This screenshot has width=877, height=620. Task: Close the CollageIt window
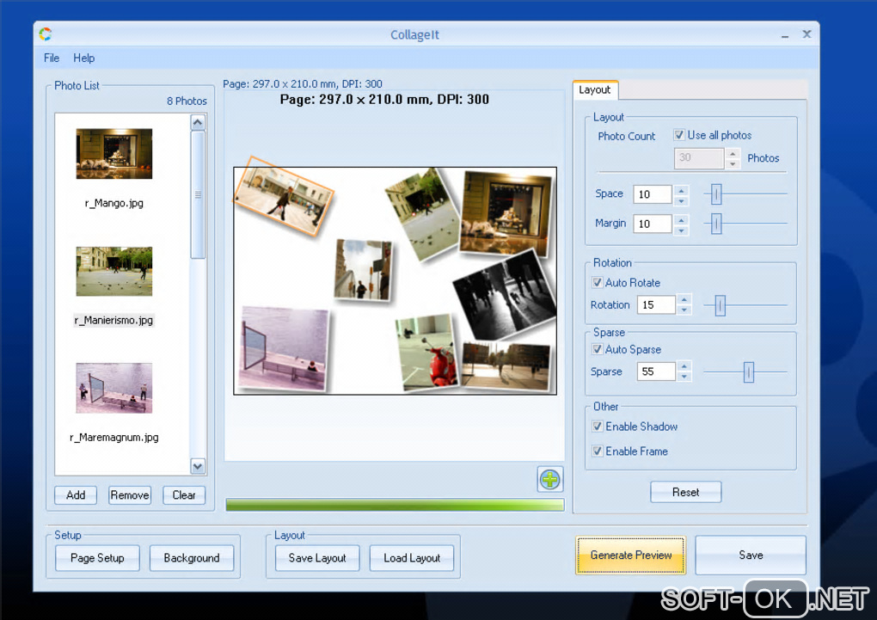pos(806,34)
